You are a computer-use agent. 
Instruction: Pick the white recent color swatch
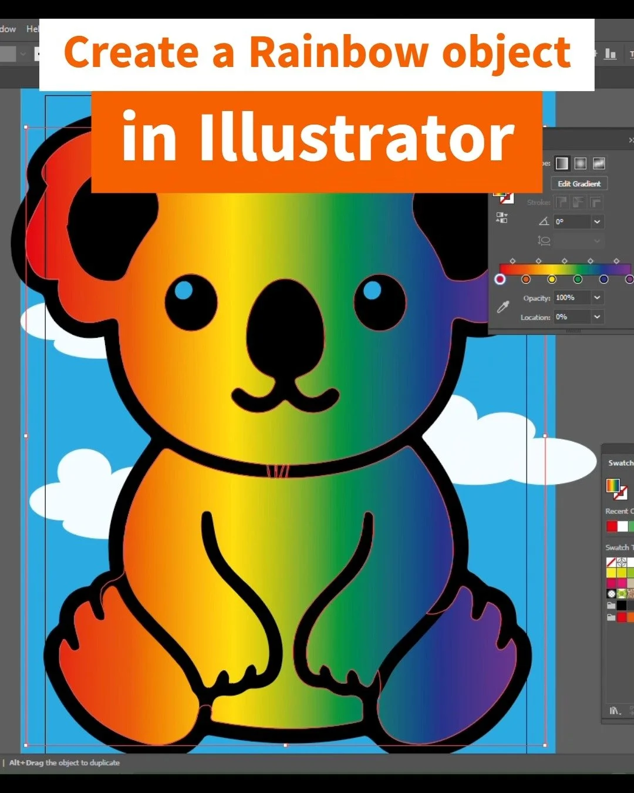(x=622, y=526)
